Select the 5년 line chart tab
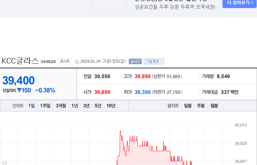This screenshot has width=257, height=165. coord(98,106)
